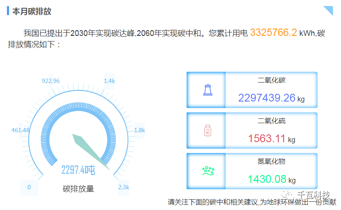
Task: Click the sulfur dioxide bottle icon
Action: tap(207, 130)
